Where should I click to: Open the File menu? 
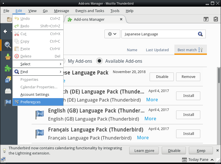click(x=6, y=11)
